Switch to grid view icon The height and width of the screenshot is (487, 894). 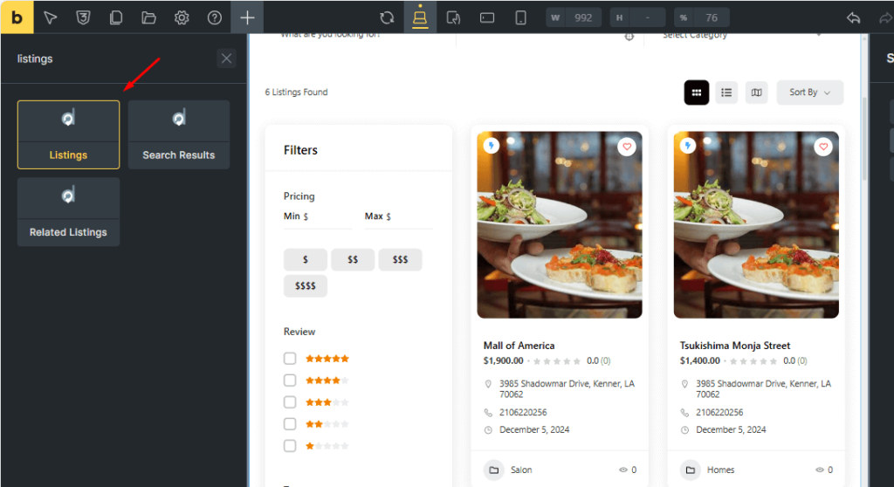pos(697,93)
